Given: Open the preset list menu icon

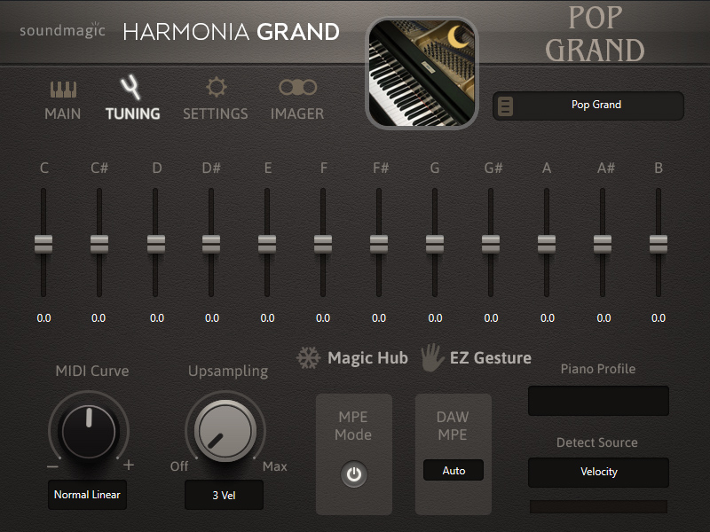Looking at the screenshot, I should 505,106.
